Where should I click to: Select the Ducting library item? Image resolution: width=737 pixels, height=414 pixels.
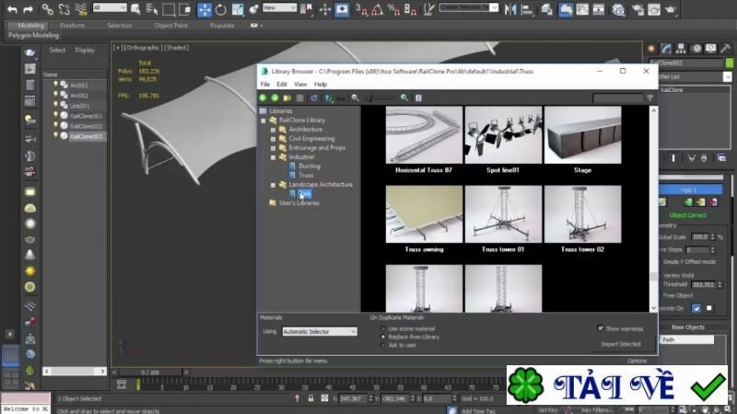[x=310, y=166]
